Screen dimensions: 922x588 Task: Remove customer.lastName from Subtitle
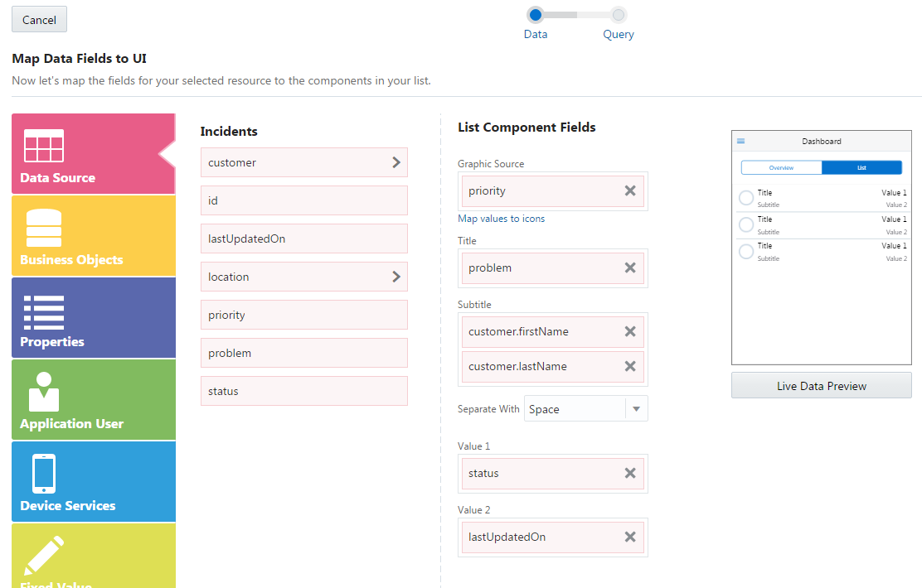[630, 366]
